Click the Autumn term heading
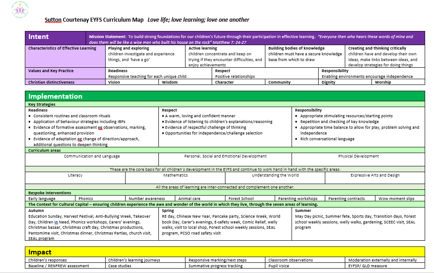Image resolution: width=434 pixels, height=273 pixels. pyautogui.click(x=36, y=211)
